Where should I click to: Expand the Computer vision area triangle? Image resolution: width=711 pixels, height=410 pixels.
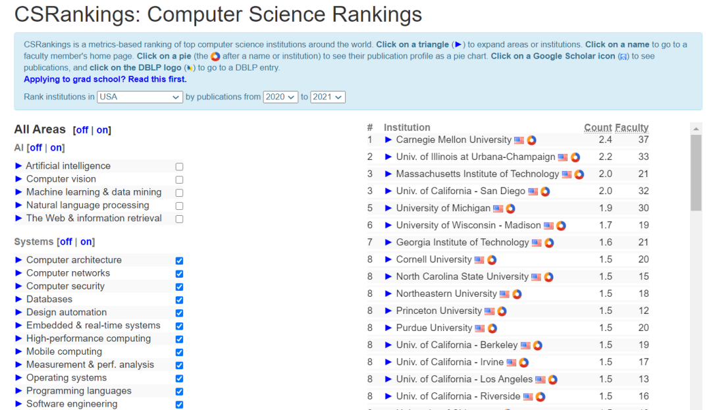click(x=18, y=179)
